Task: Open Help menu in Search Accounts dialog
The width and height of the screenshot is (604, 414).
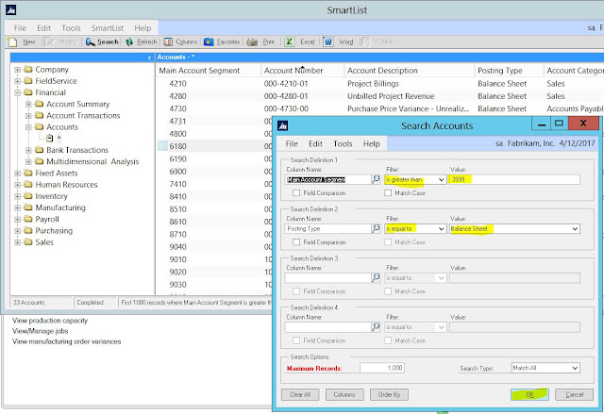Action: coord(371,144)
